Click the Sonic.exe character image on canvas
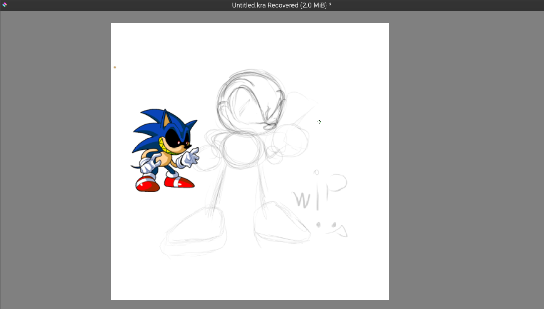544x309 pixels. [x=165, y=150]
